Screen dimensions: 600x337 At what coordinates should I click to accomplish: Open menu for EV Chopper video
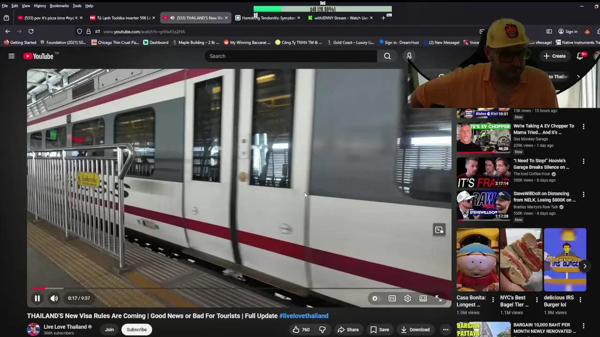coord(584,126)
